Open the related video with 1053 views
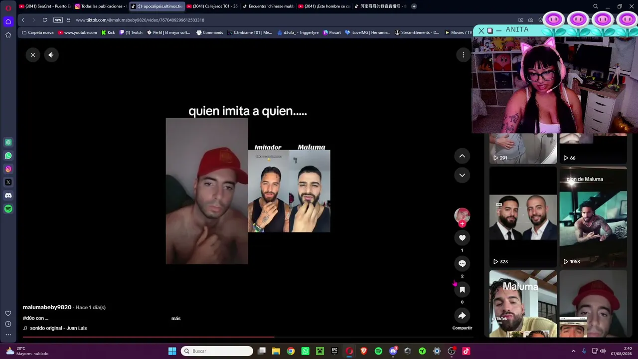The image size is (638, 359). pos(593,217)
